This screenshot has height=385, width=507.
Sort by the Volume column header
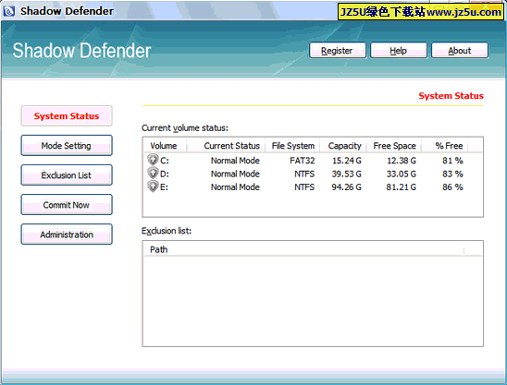click(166, 146)
